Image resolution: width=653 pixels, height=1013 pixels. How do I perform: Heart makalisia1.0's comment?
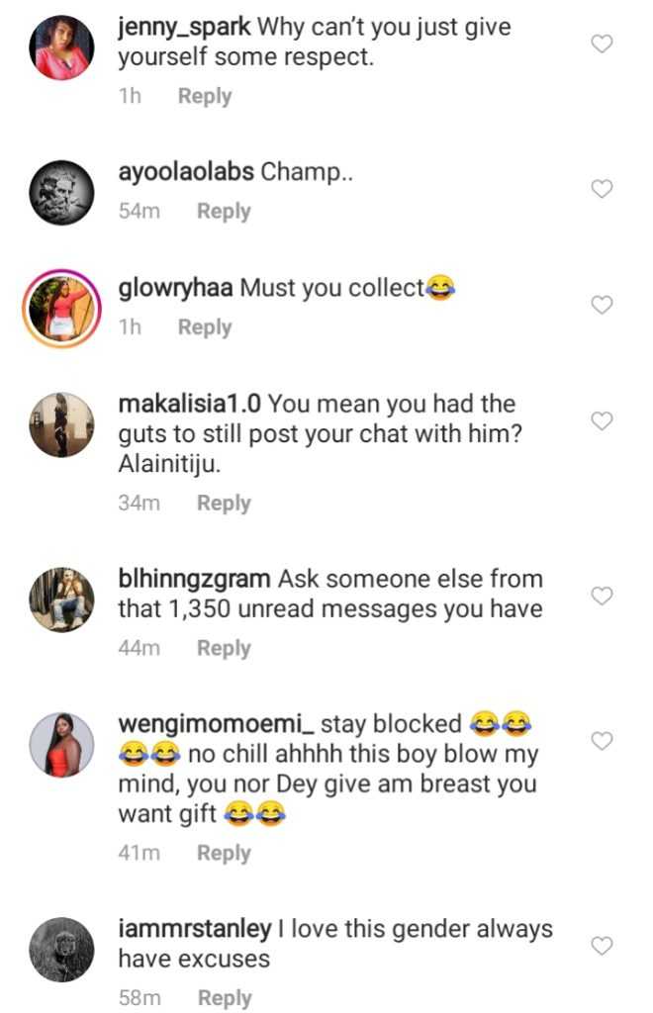(602, 421)
